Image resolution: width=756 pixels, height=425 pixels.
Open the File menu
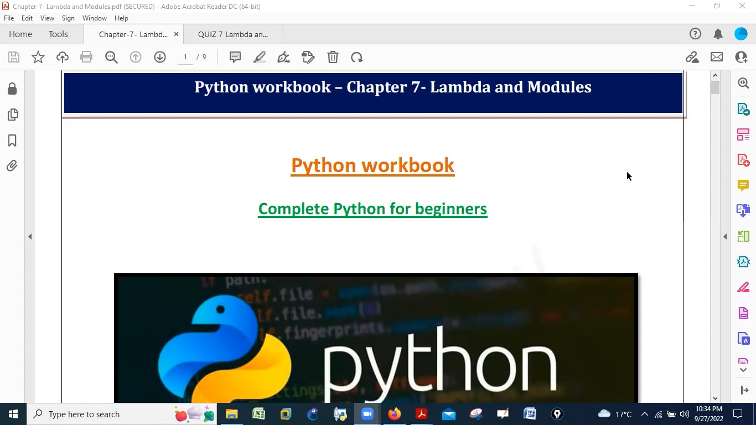tap(9, 18)
